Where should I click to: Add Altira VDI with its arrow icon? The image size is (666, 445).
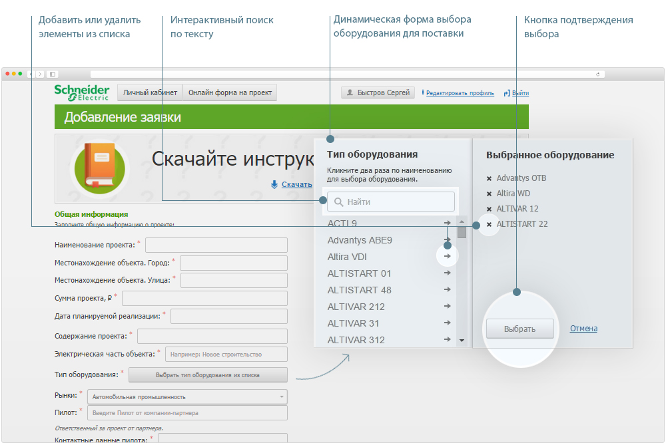[448, 256]
